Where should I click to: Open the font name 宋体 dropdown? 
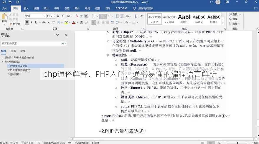pos(44,16)
